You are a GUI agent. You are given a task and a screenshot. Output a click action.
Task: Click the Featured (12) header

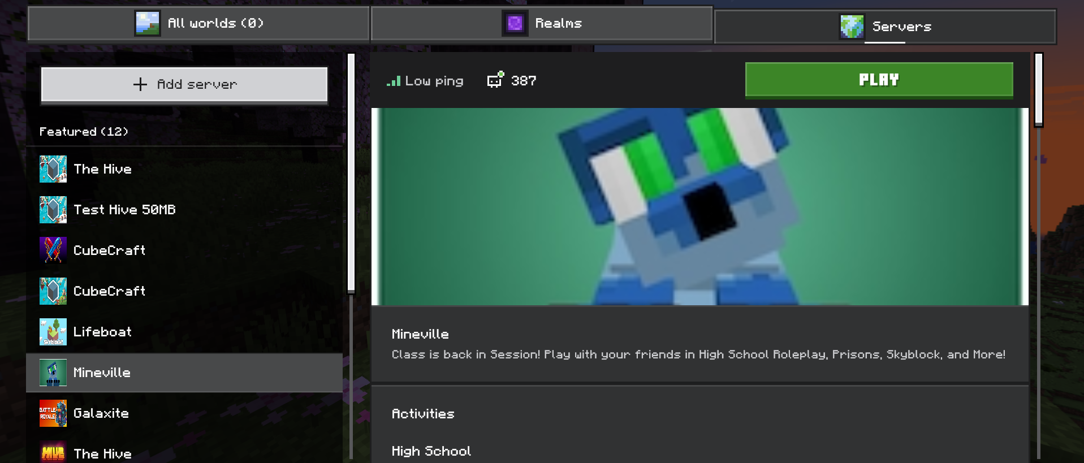point(84,132)
